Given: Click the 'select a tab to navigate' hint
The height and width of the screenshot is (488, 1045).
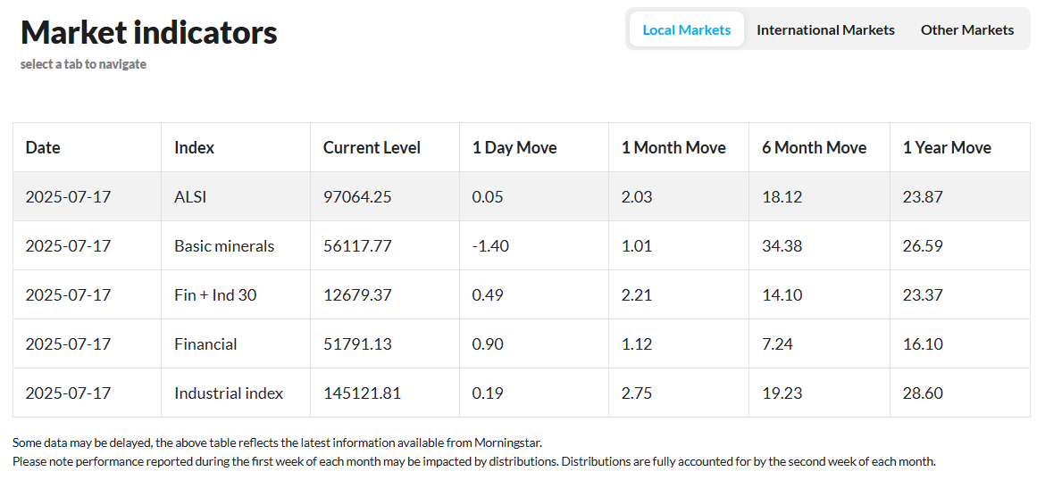Looking at the screenshot, I should [83, 64].
